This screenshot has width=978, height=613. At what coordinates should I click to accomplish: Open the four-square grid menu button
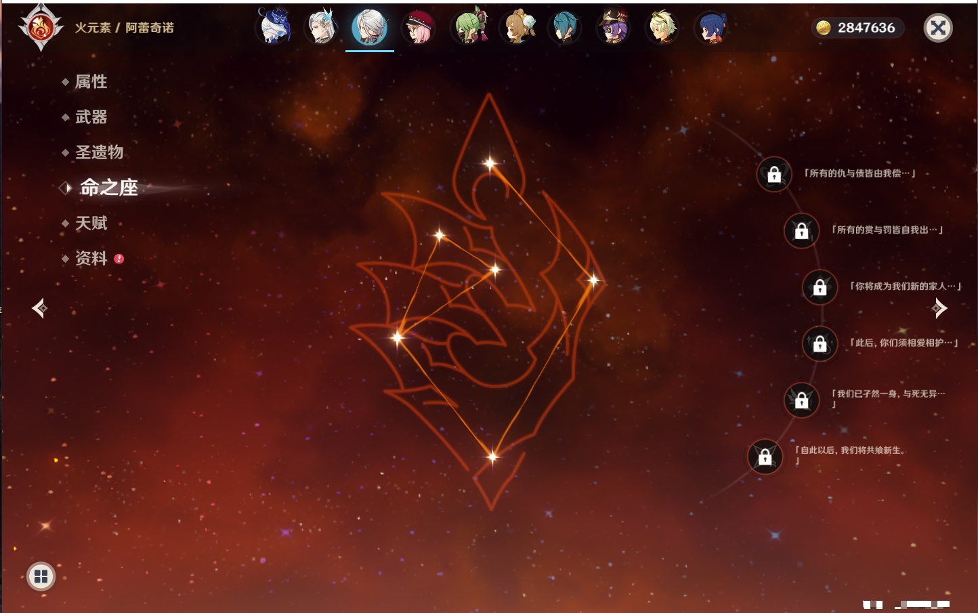click(x=41, y=576)
